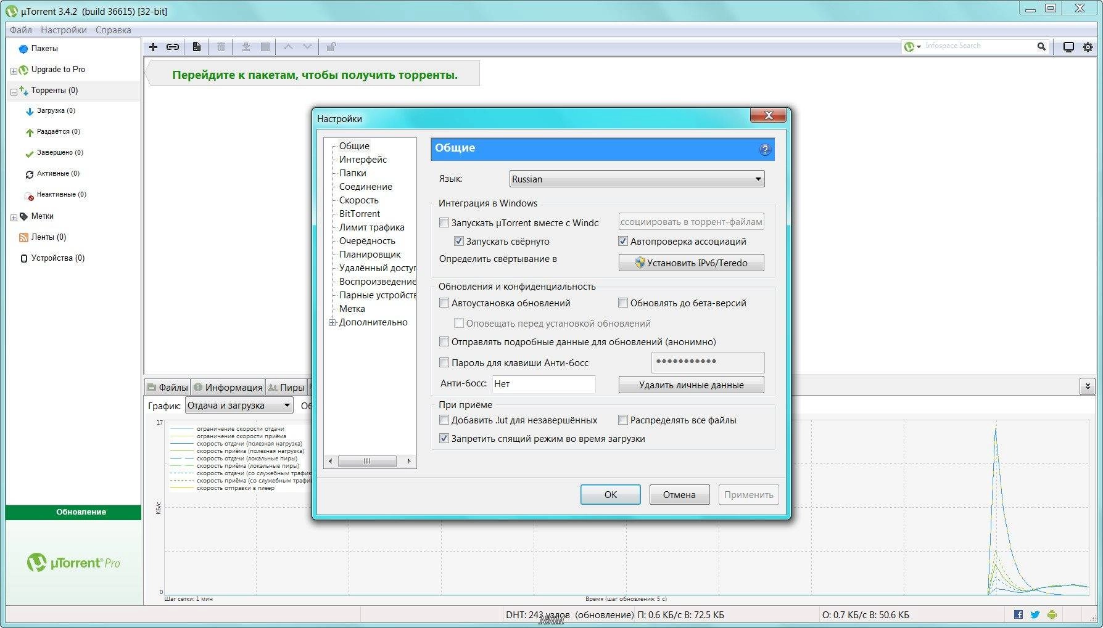Click the Twitter icon in status bar
This screenshot has width=1103, height=628.
click(x=1035, y=614)
